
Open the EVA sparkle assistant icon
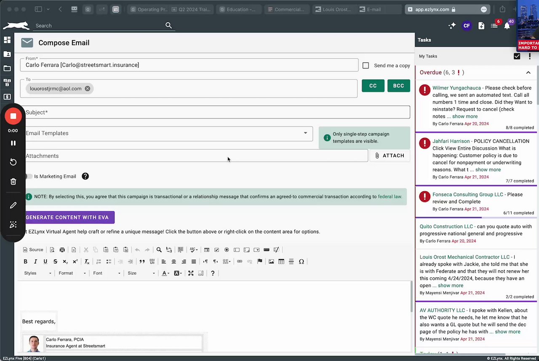452,26
